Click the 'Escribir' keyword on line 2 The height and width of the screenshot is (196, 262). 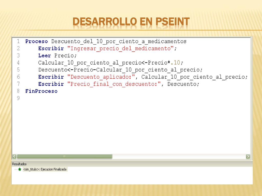(51, 48)
